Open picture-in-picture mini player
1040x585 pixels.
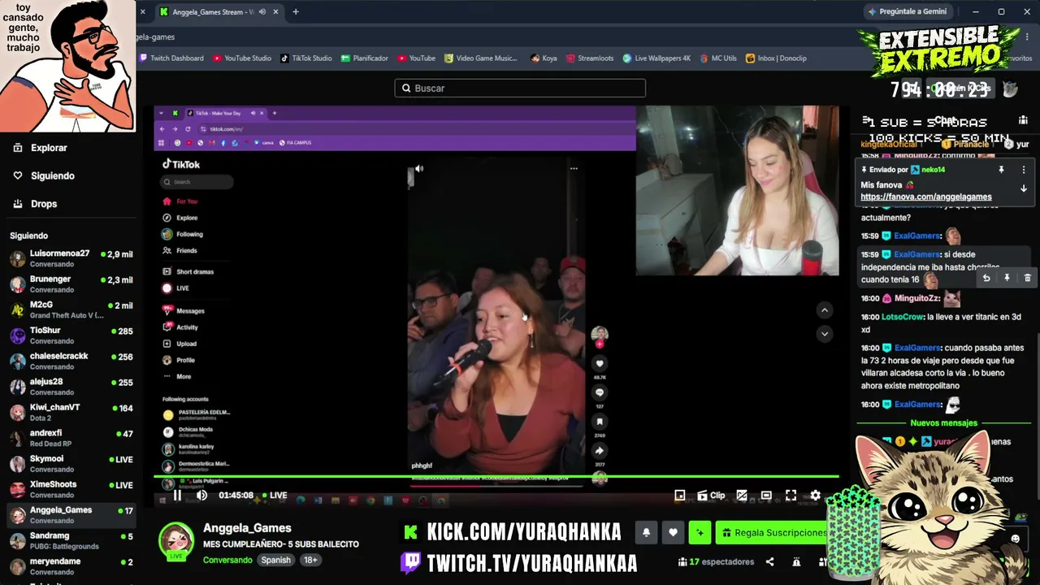click(x=680, y=495)
